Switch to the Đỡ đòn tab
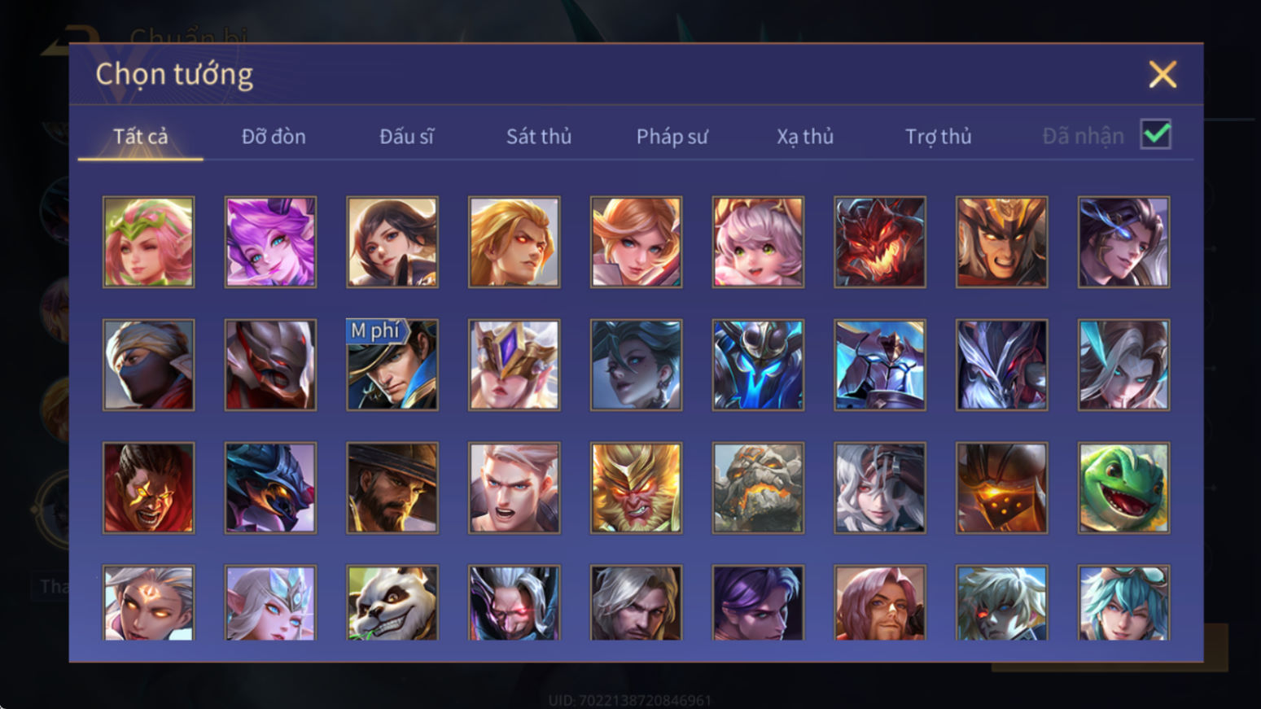1261x709 pixels. [x=274, y=137]
